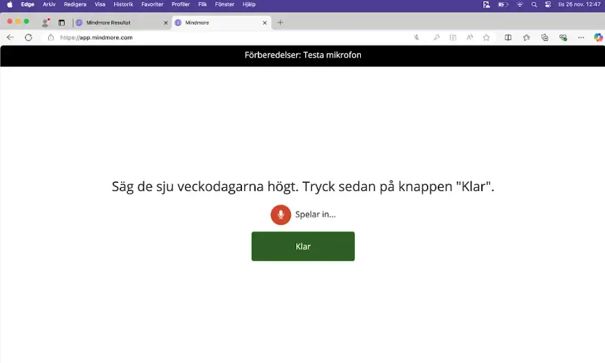Open the Collections icon
Viewport: 605px width, 363px height.
[x=544, y=37]
